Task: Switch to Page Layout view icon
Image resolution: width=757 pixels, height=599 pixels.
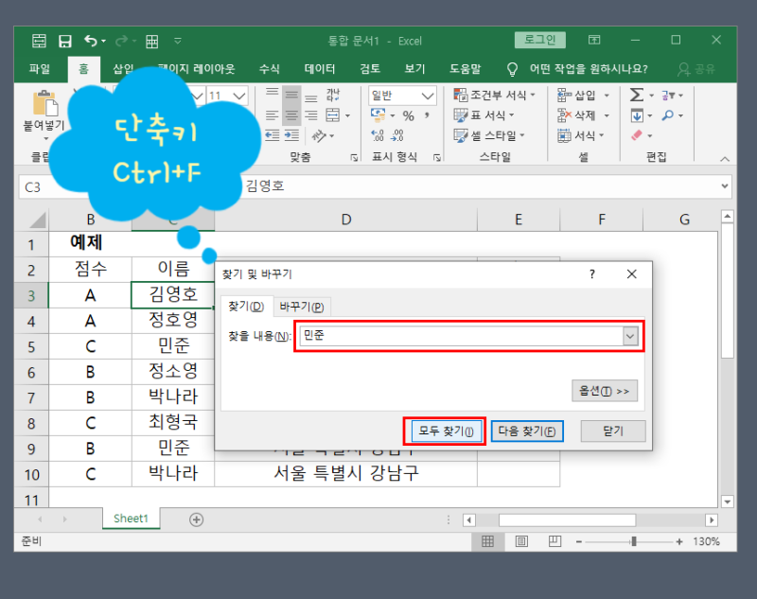Action: point(521,541)
